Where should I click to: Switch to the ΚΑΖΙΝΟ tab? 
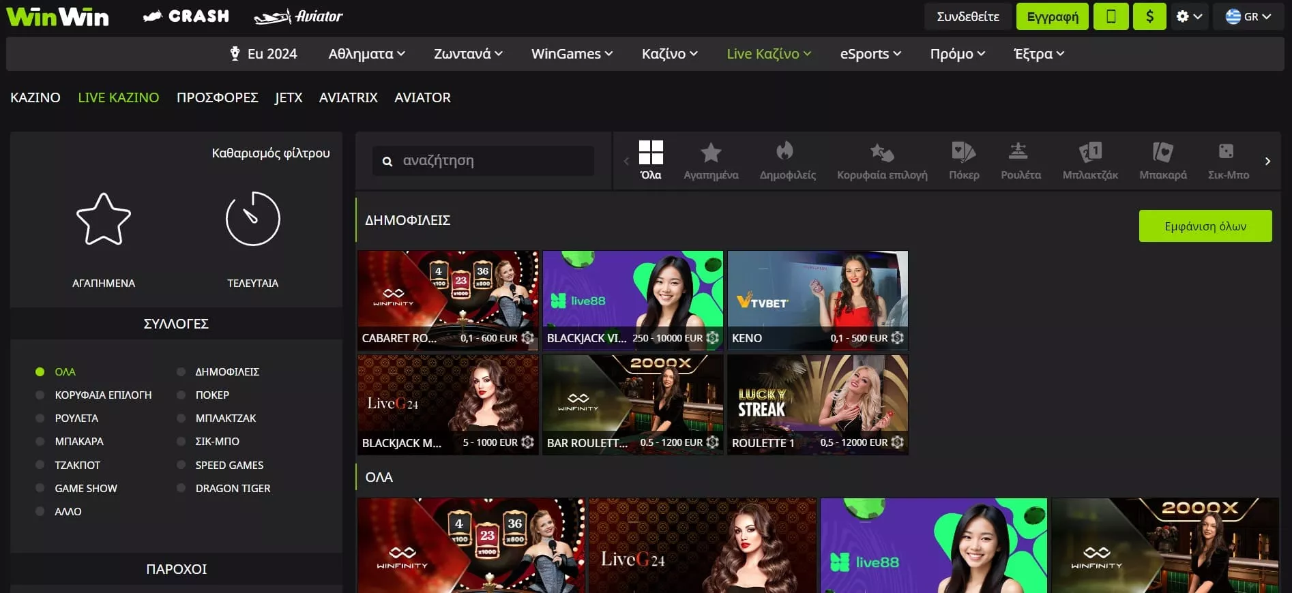point(35,97)
